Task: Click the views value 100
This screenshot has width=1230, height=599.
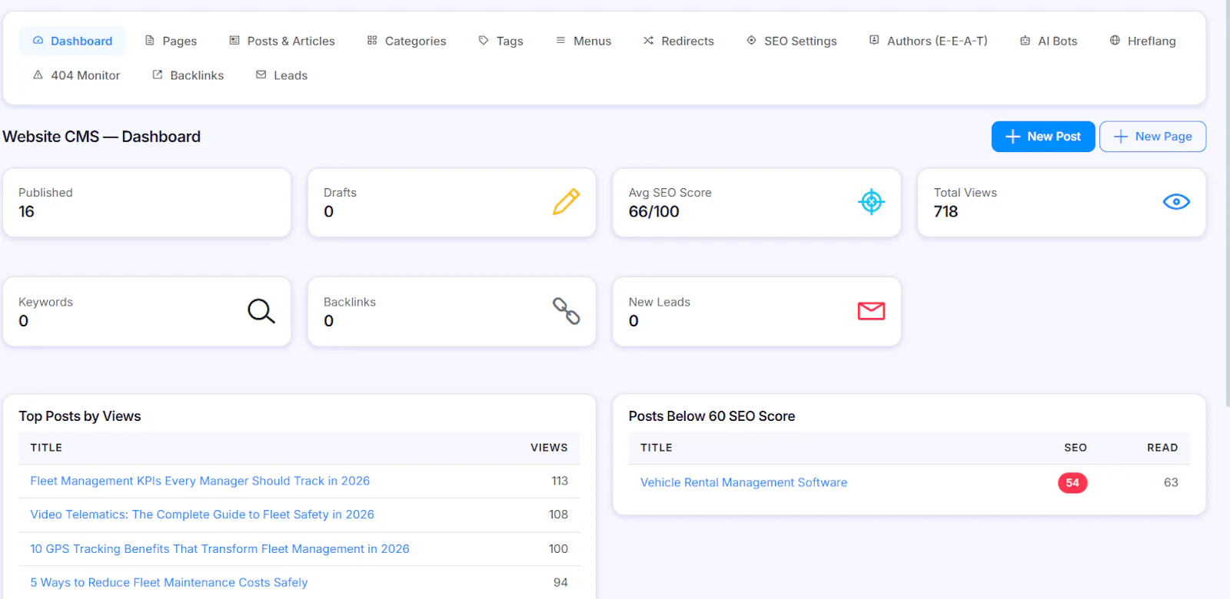Action: 558,548
